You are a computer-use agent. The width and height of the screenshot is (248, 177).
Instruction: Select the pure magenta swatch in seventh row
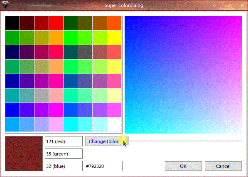[x=56, y=110]
